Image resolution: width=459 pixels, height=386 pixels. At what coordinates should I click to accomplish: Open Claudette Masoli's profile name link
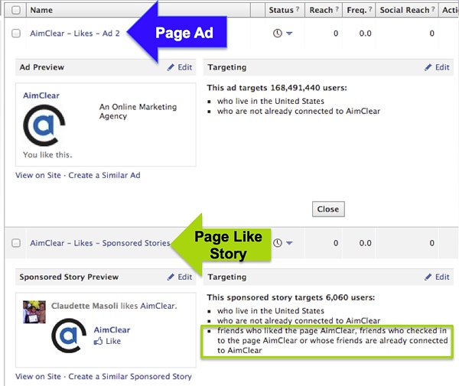tap(85, 306)
